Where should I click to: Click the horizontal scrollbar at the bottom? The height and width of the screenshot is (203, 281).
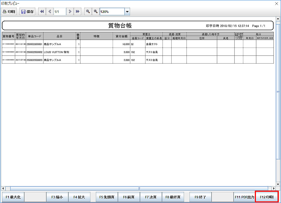(x=139, y=188)
